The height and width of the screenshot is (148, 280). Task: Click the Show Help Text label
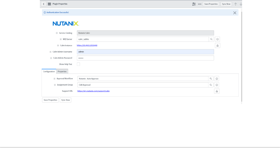click(x=66, y=64)
